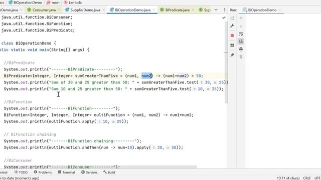The width and height of the screenshot is (321, 180).
Task: Change CRLF line separator in status bar
Action: coord(307,178)
